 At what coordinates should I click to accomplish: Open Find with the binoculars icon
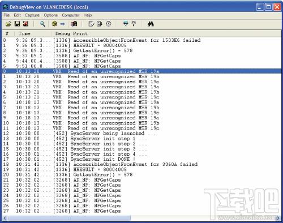tap(151, 24)
